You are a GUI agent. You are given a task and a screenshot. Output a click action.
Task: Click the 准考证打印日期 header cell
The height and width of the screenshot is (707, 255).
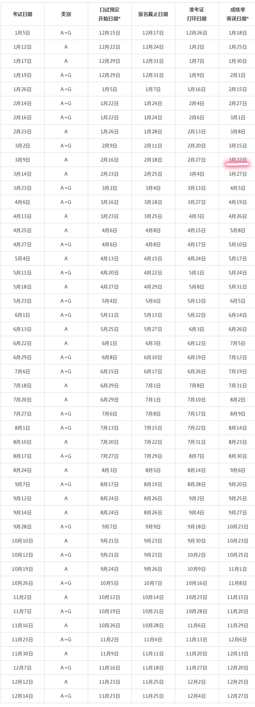point(196,14)
